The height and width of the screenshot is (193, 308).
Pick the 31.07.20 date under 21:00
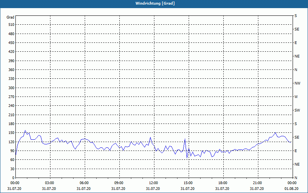pos(257,189)
